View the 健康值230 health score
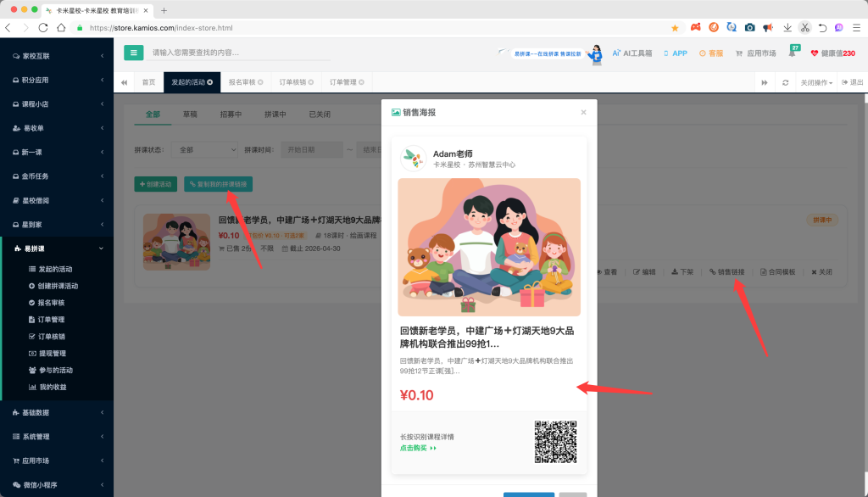 pyautogui.click(x=833, y=53)
